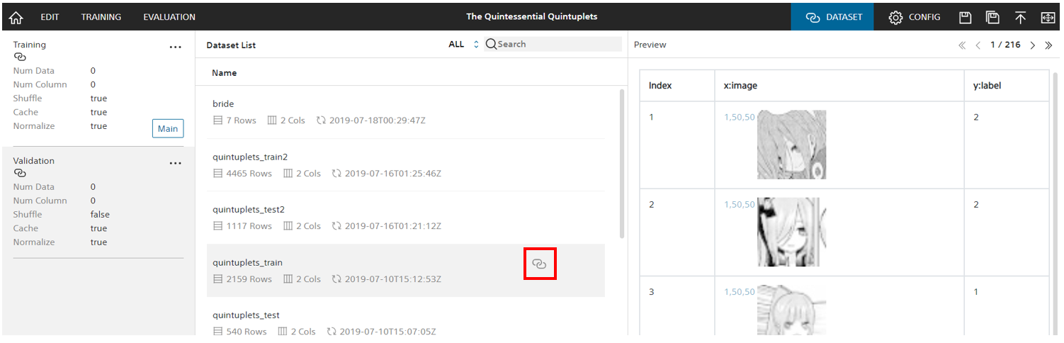This screenshot has height=343, width=1064.
Task: Go to previous preview page
Action: (x=978, y=45)
